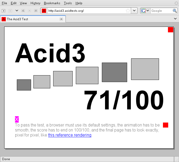This screenshot has height=162, width=179.
Task: Click the activity throbber icon in menu bar
Action: [x=176, y=3]
